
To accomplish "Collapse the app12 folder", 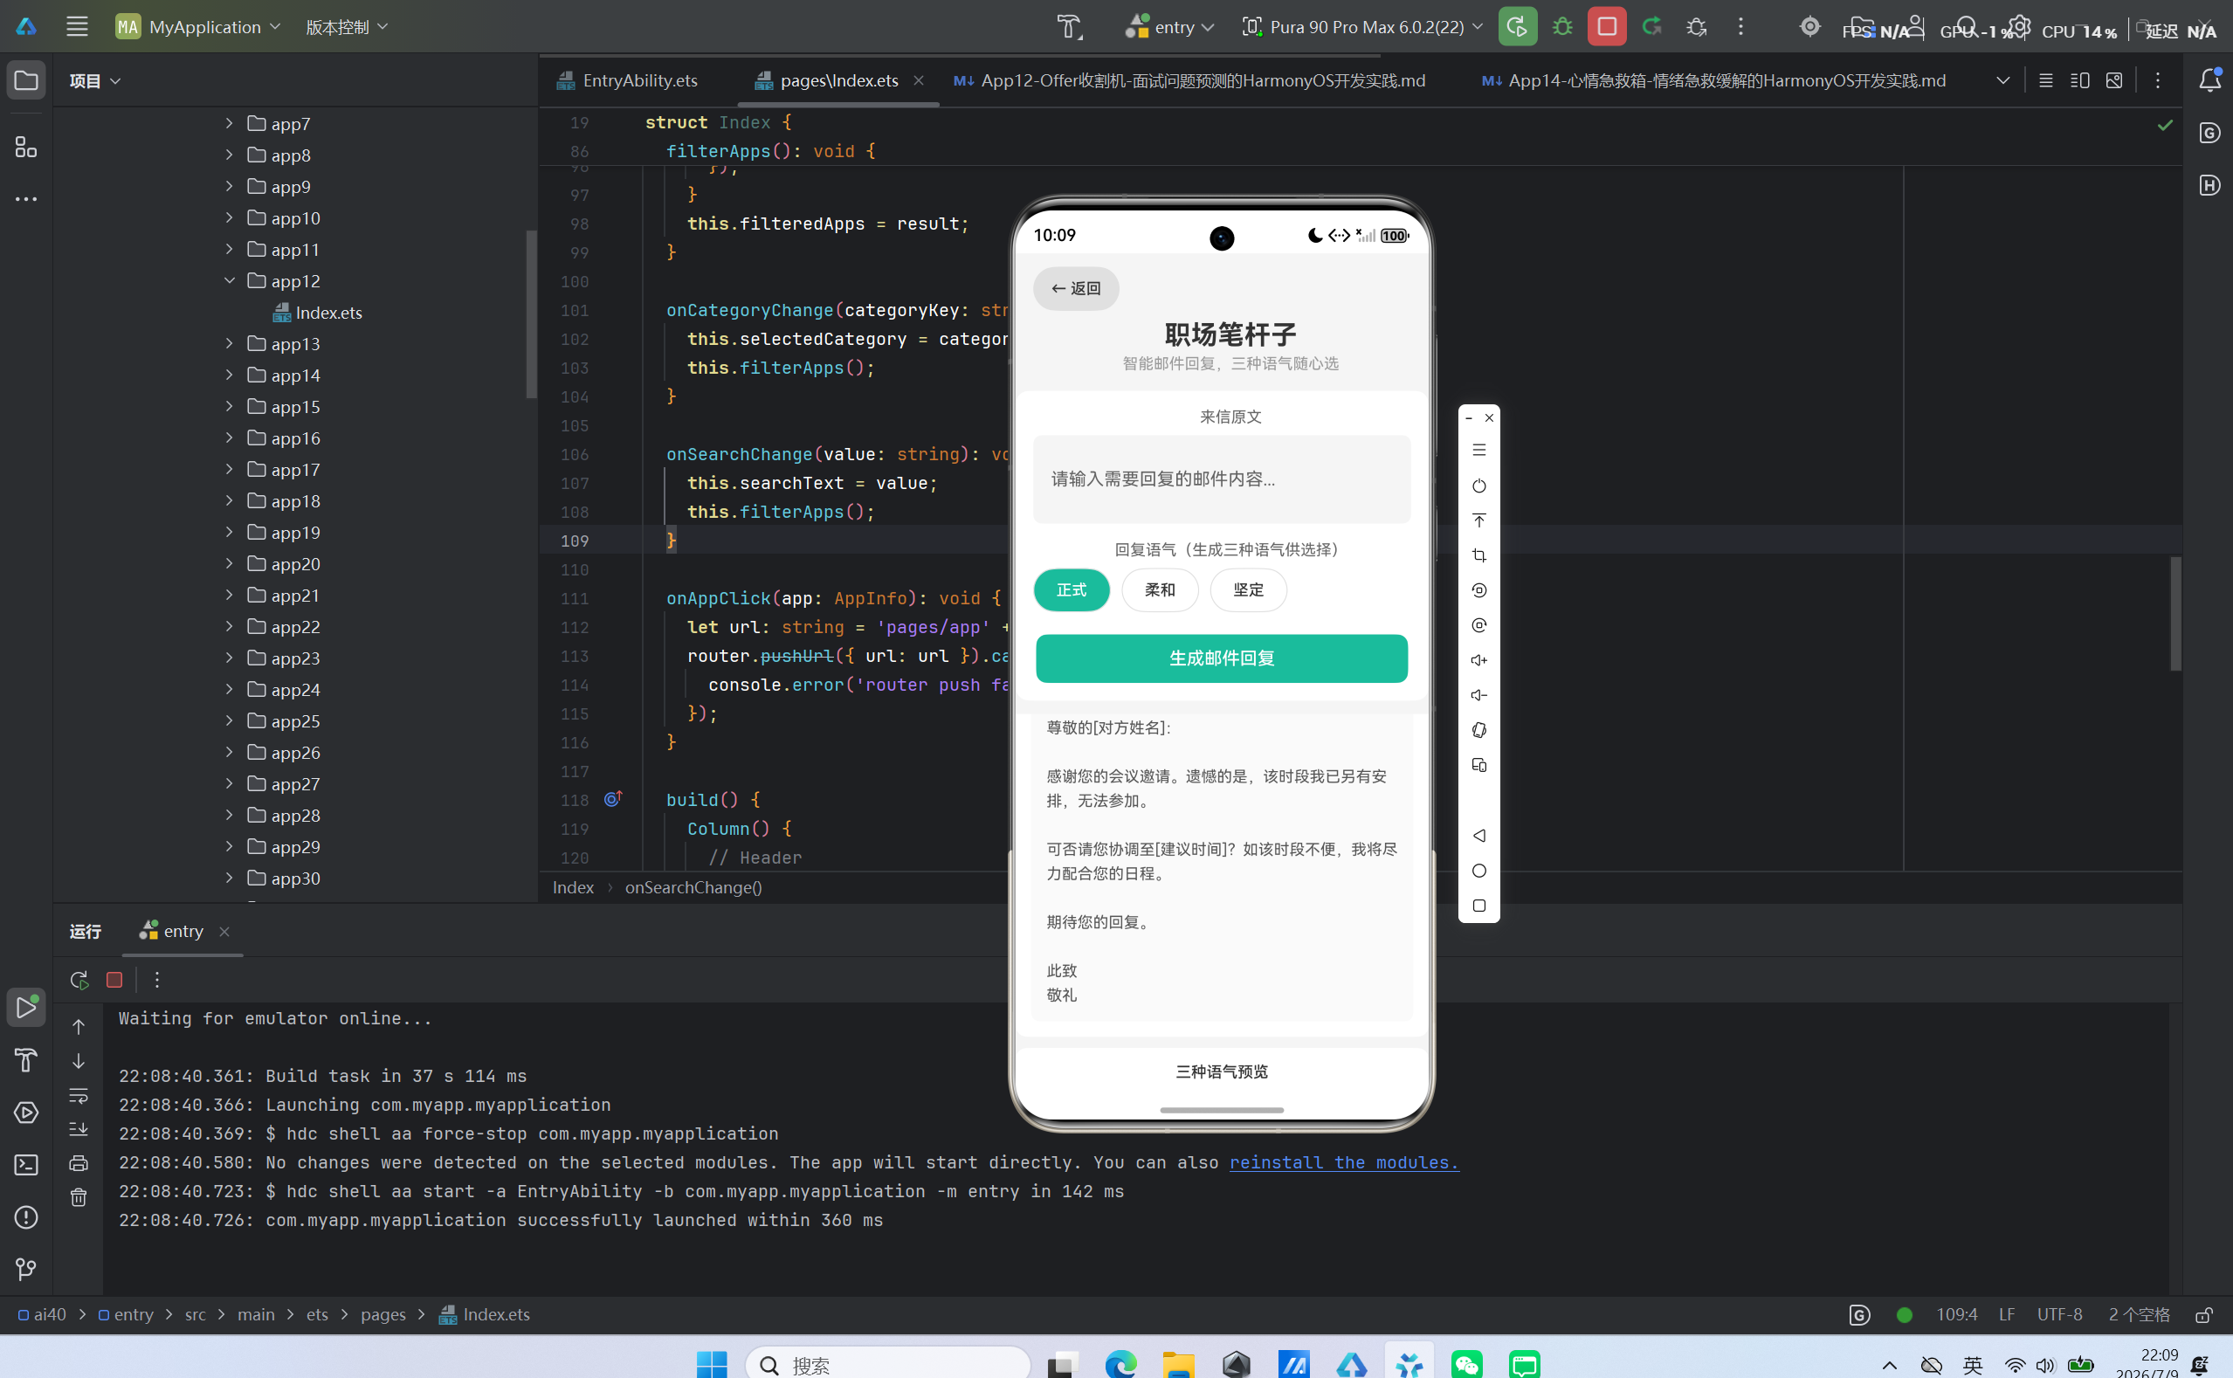I will coord(229,280).
